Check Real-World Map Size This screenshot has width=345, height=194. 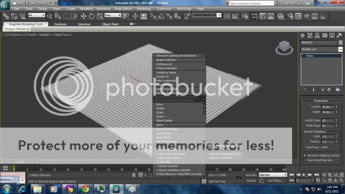point(305,160)
